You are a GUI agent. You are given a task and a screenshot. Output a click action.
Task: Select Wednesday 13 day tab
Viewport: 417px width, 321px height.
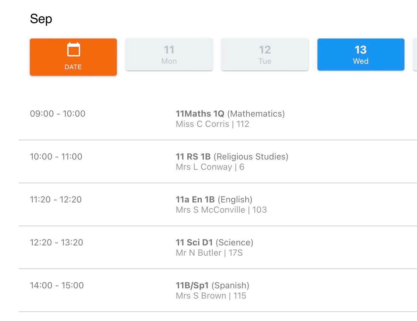point(361,55)
